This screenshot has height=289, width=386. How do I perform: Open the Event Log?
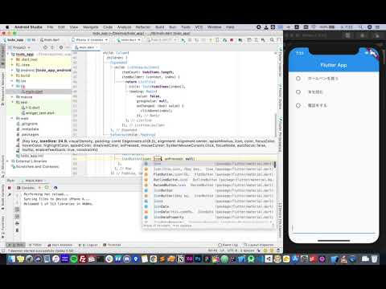pos(228,245)
